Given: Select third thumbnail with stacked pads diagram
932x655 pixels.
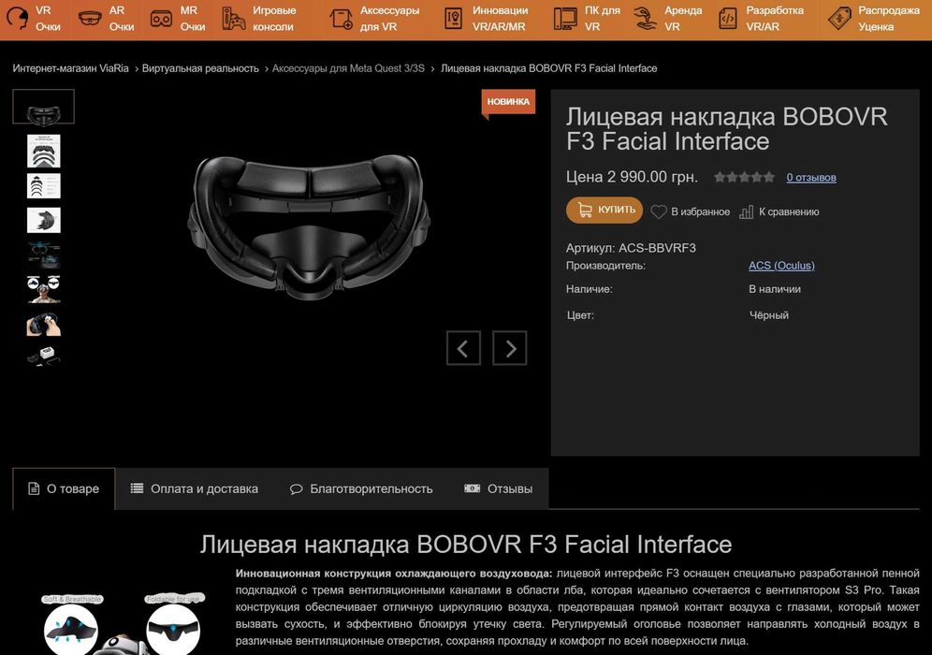Looking at the screenshot, I should point(43,186).
